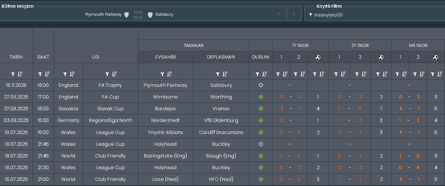
Task: Click the Slovak Cup league cell
Action: 111,109
